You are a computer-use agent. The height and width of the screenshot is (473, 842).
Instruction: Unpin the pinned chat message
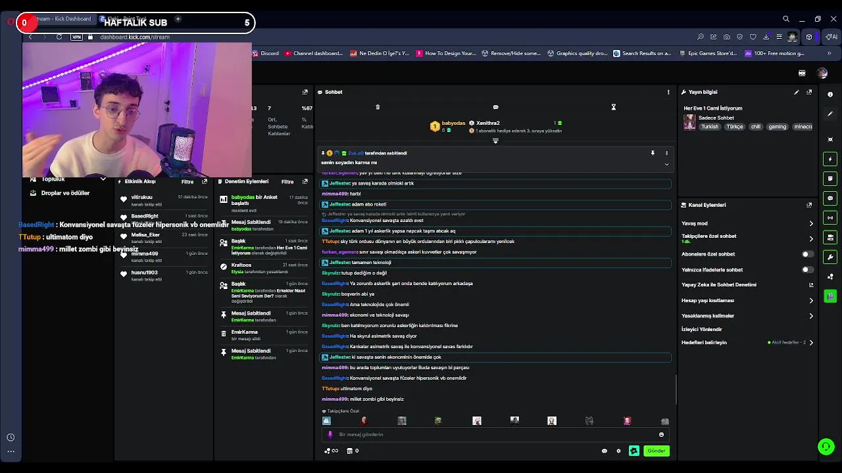pyautogui.click(x=653, y=153)
